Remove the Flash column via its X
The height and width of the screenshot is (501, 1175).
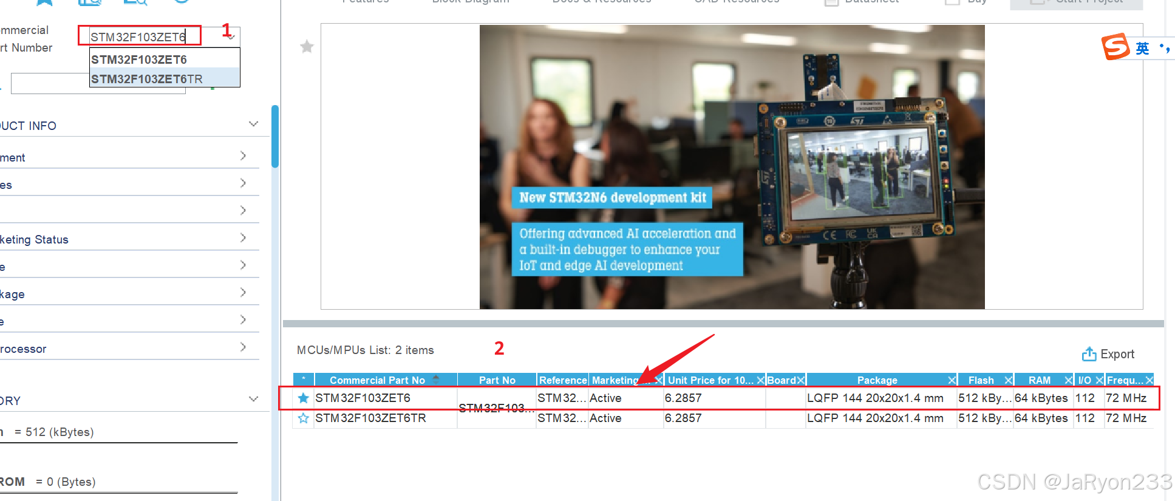pos(1009,380)
